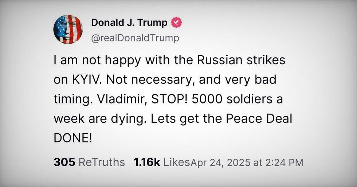Screen dimensions: 357x187
Task: Click the Likes label
Action: coord(177,162)
